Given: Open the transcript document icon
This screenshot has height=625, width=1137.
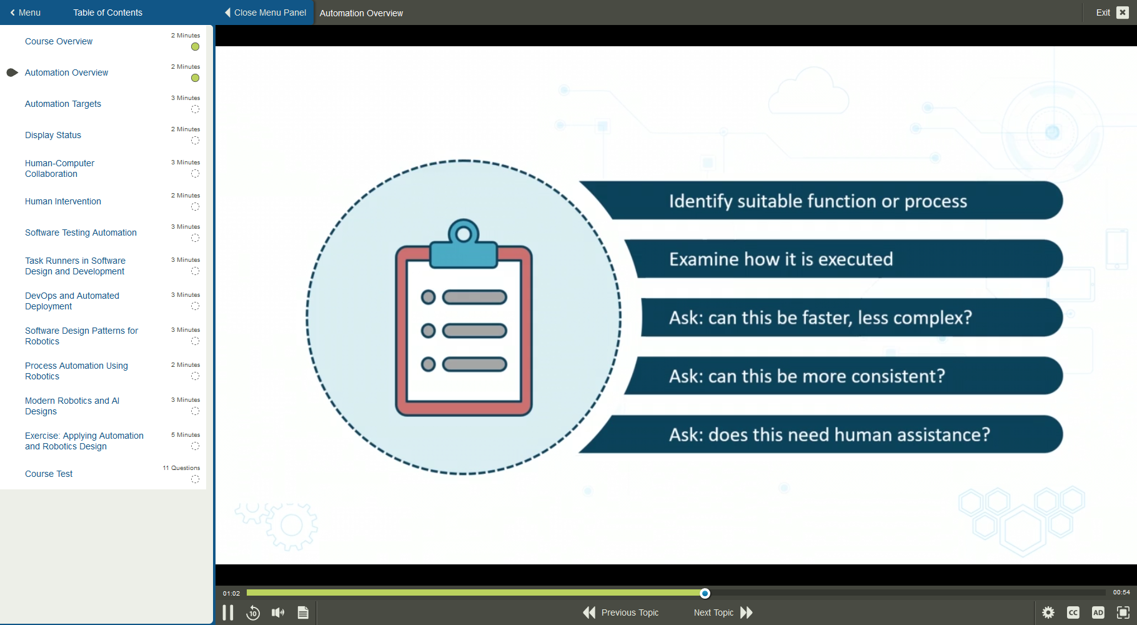Looking at the screenshot, I should point(303,612).
